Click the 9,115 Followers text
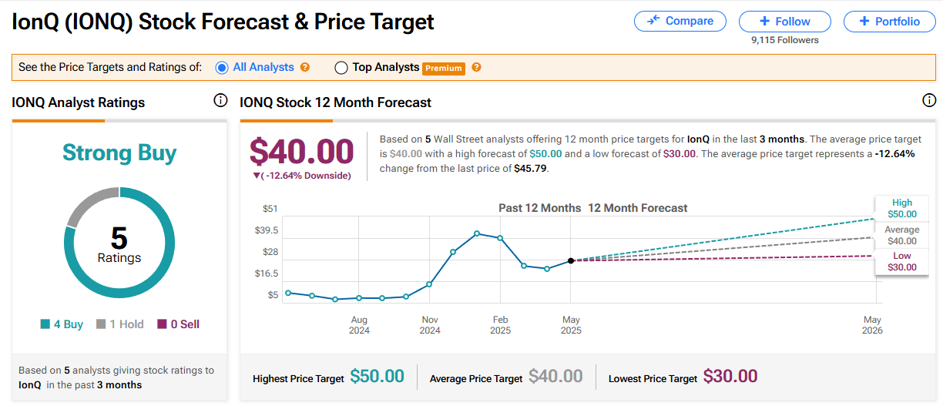 784,40
